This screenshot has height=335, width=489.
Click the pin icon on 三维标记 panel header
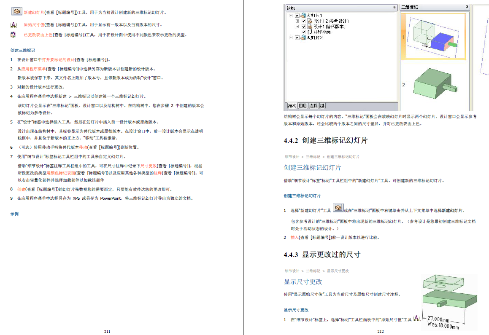tap(467, 7)
